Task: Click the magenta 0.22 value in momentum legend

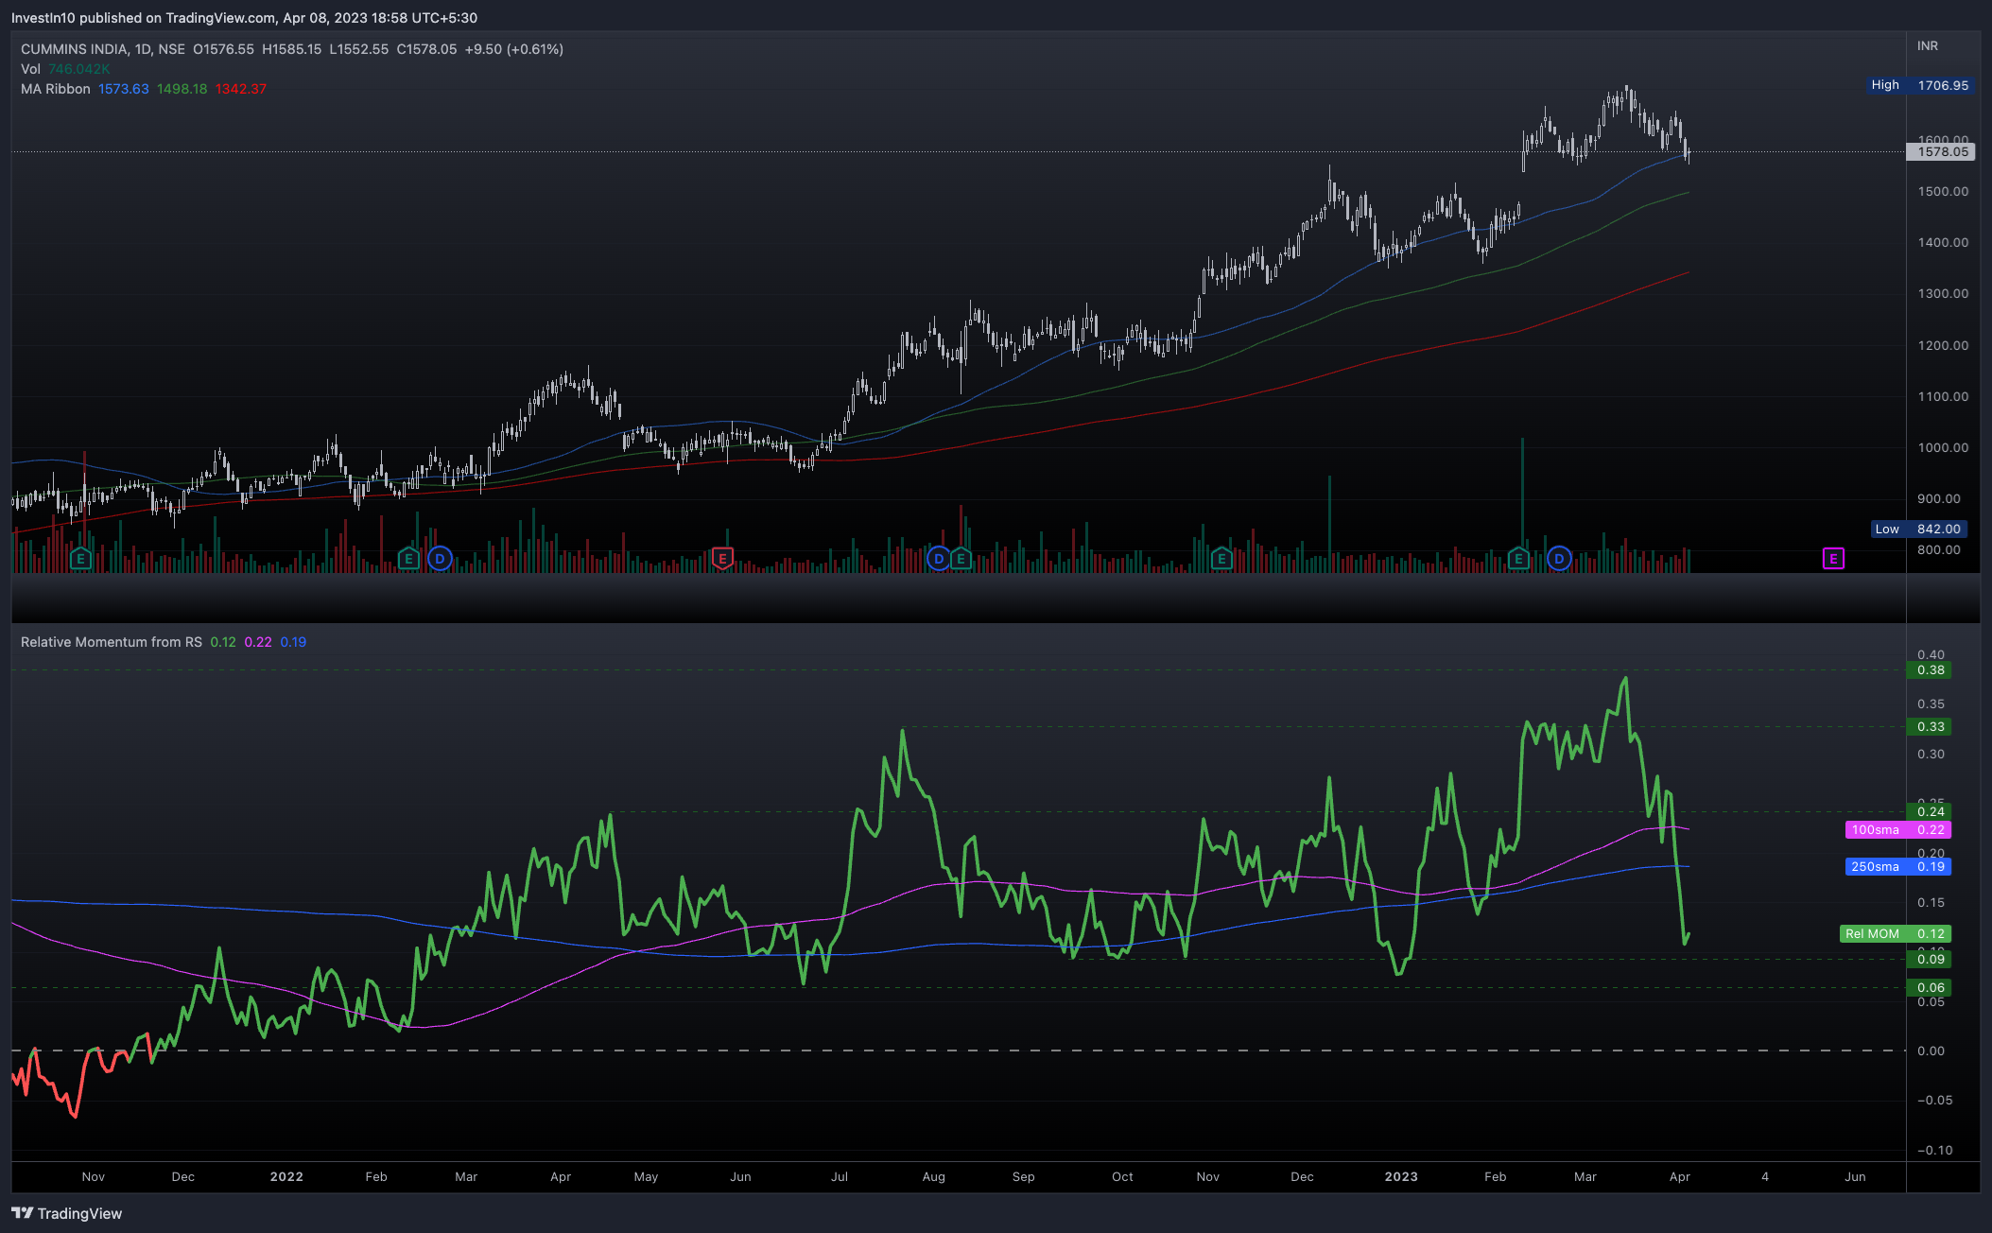Action: click(258, 642)
